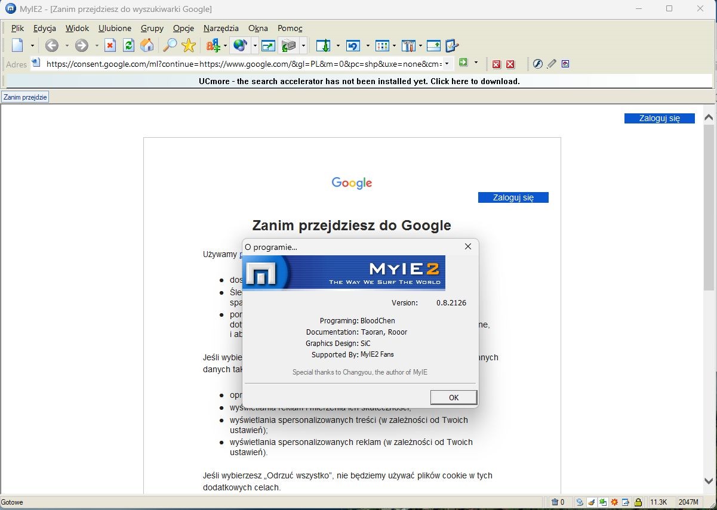The width and height of the screenshot is (717, 510).
Task: Click the clipboard checkmark icon
Action: [x=451, y=45]
